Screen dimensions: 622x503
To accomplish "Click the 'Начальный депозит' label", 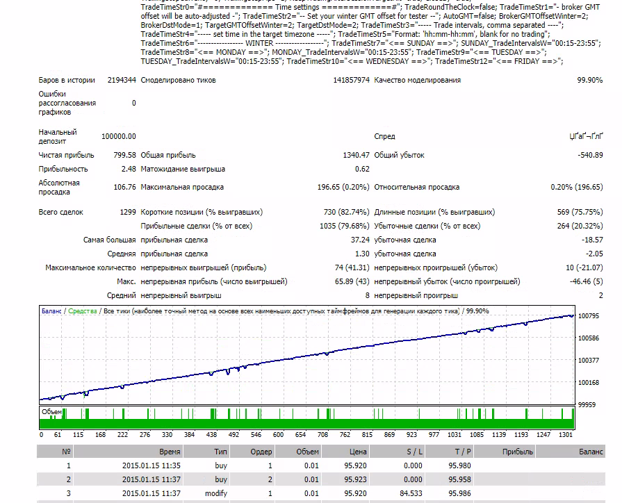I will pyautogui.click(x=58, y=136).
